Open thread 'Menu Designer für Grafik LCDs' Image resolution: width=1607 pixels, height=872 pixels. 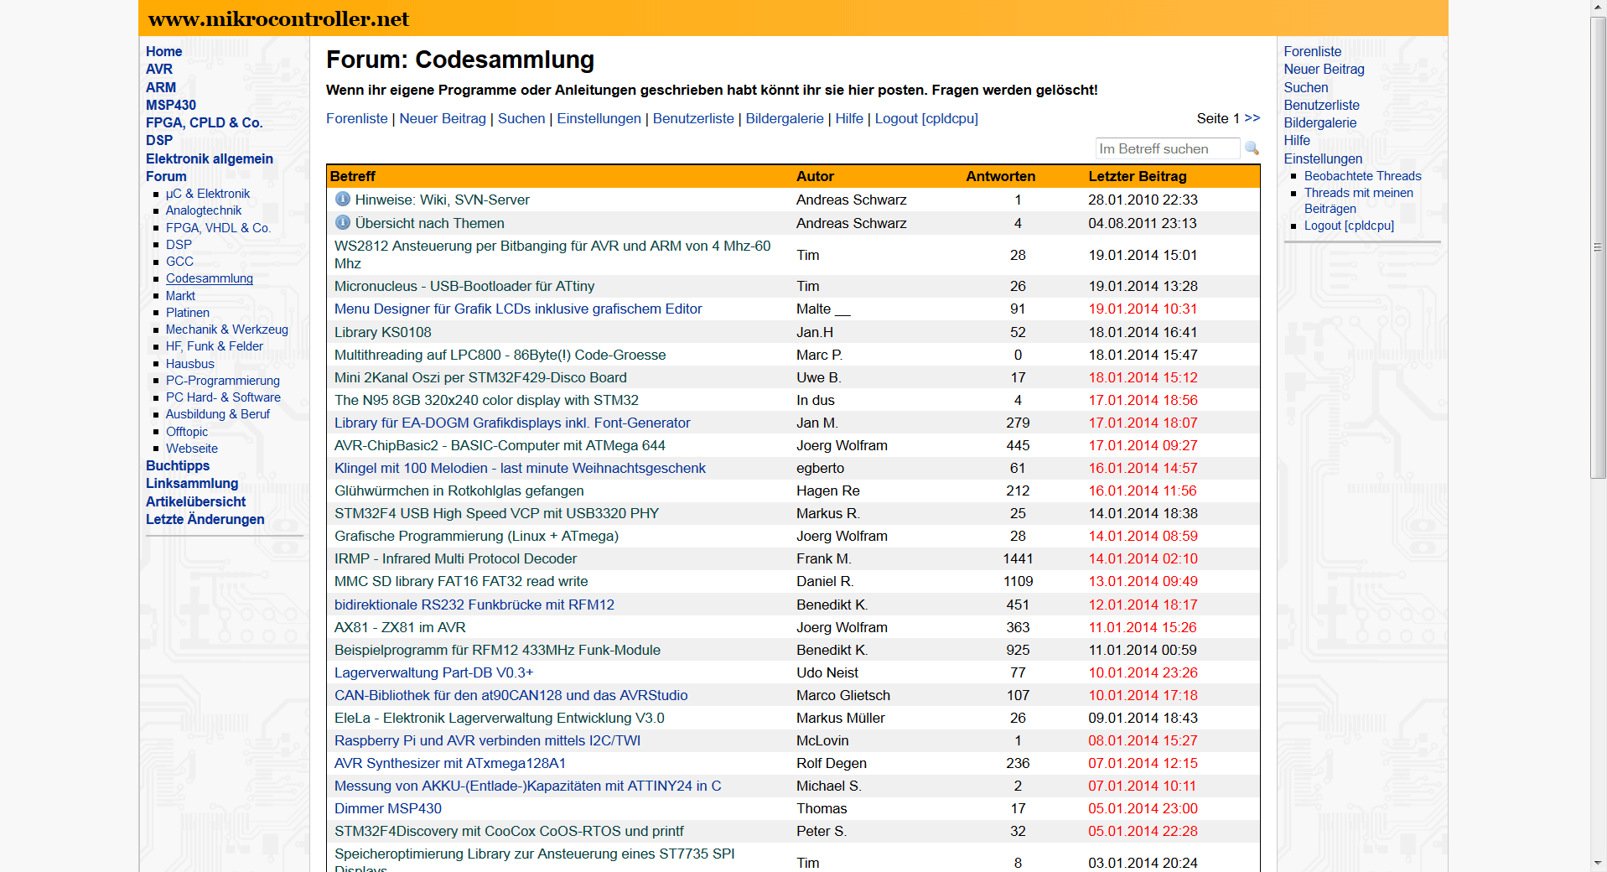(x=518, y=309)
